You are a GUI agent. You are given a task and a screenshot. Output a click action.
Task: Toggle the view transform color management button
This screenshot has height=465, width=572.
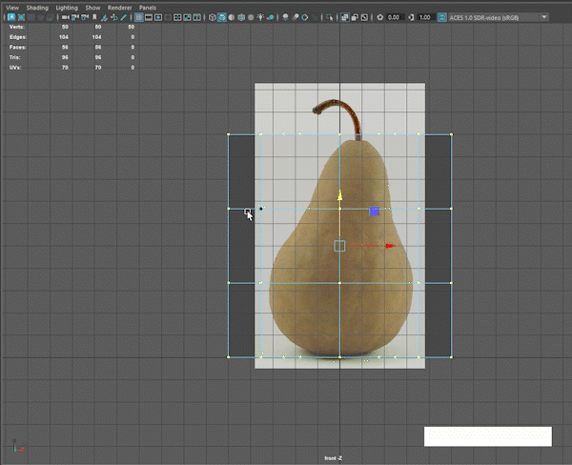pyautogui.click(x=442, y=17)
